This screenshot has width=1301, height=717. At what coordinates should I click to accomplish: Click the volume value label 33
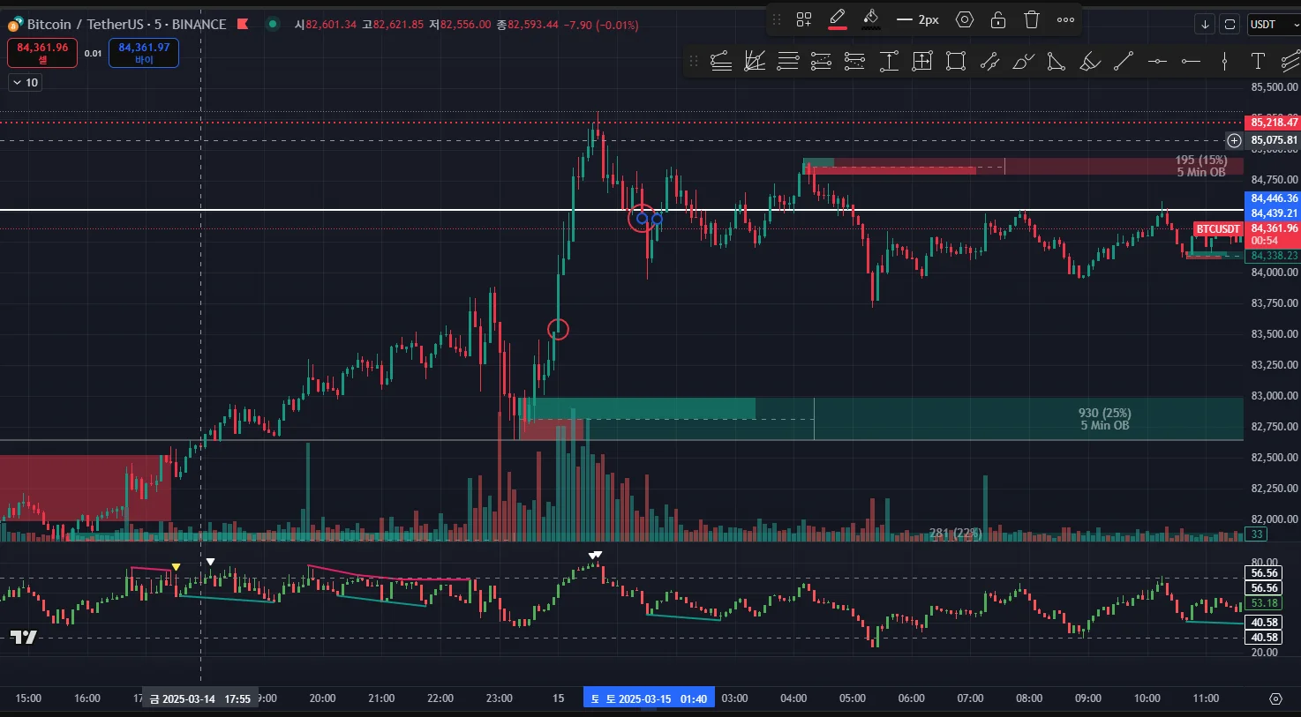click(x=1257, y=534)
